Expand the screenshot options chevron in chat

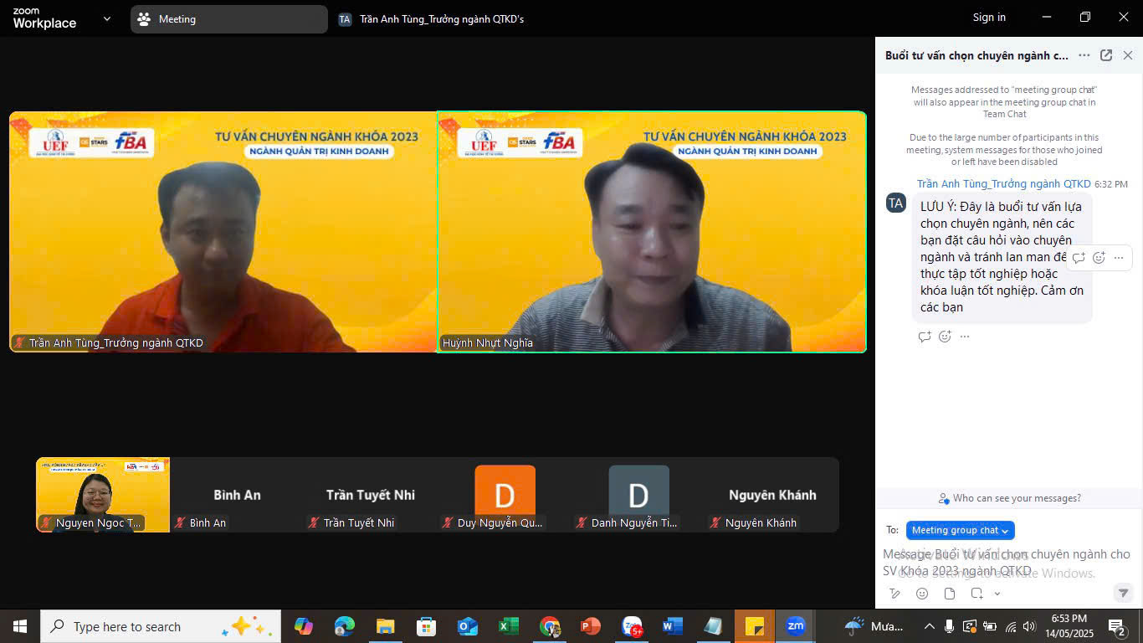(997, 594)
